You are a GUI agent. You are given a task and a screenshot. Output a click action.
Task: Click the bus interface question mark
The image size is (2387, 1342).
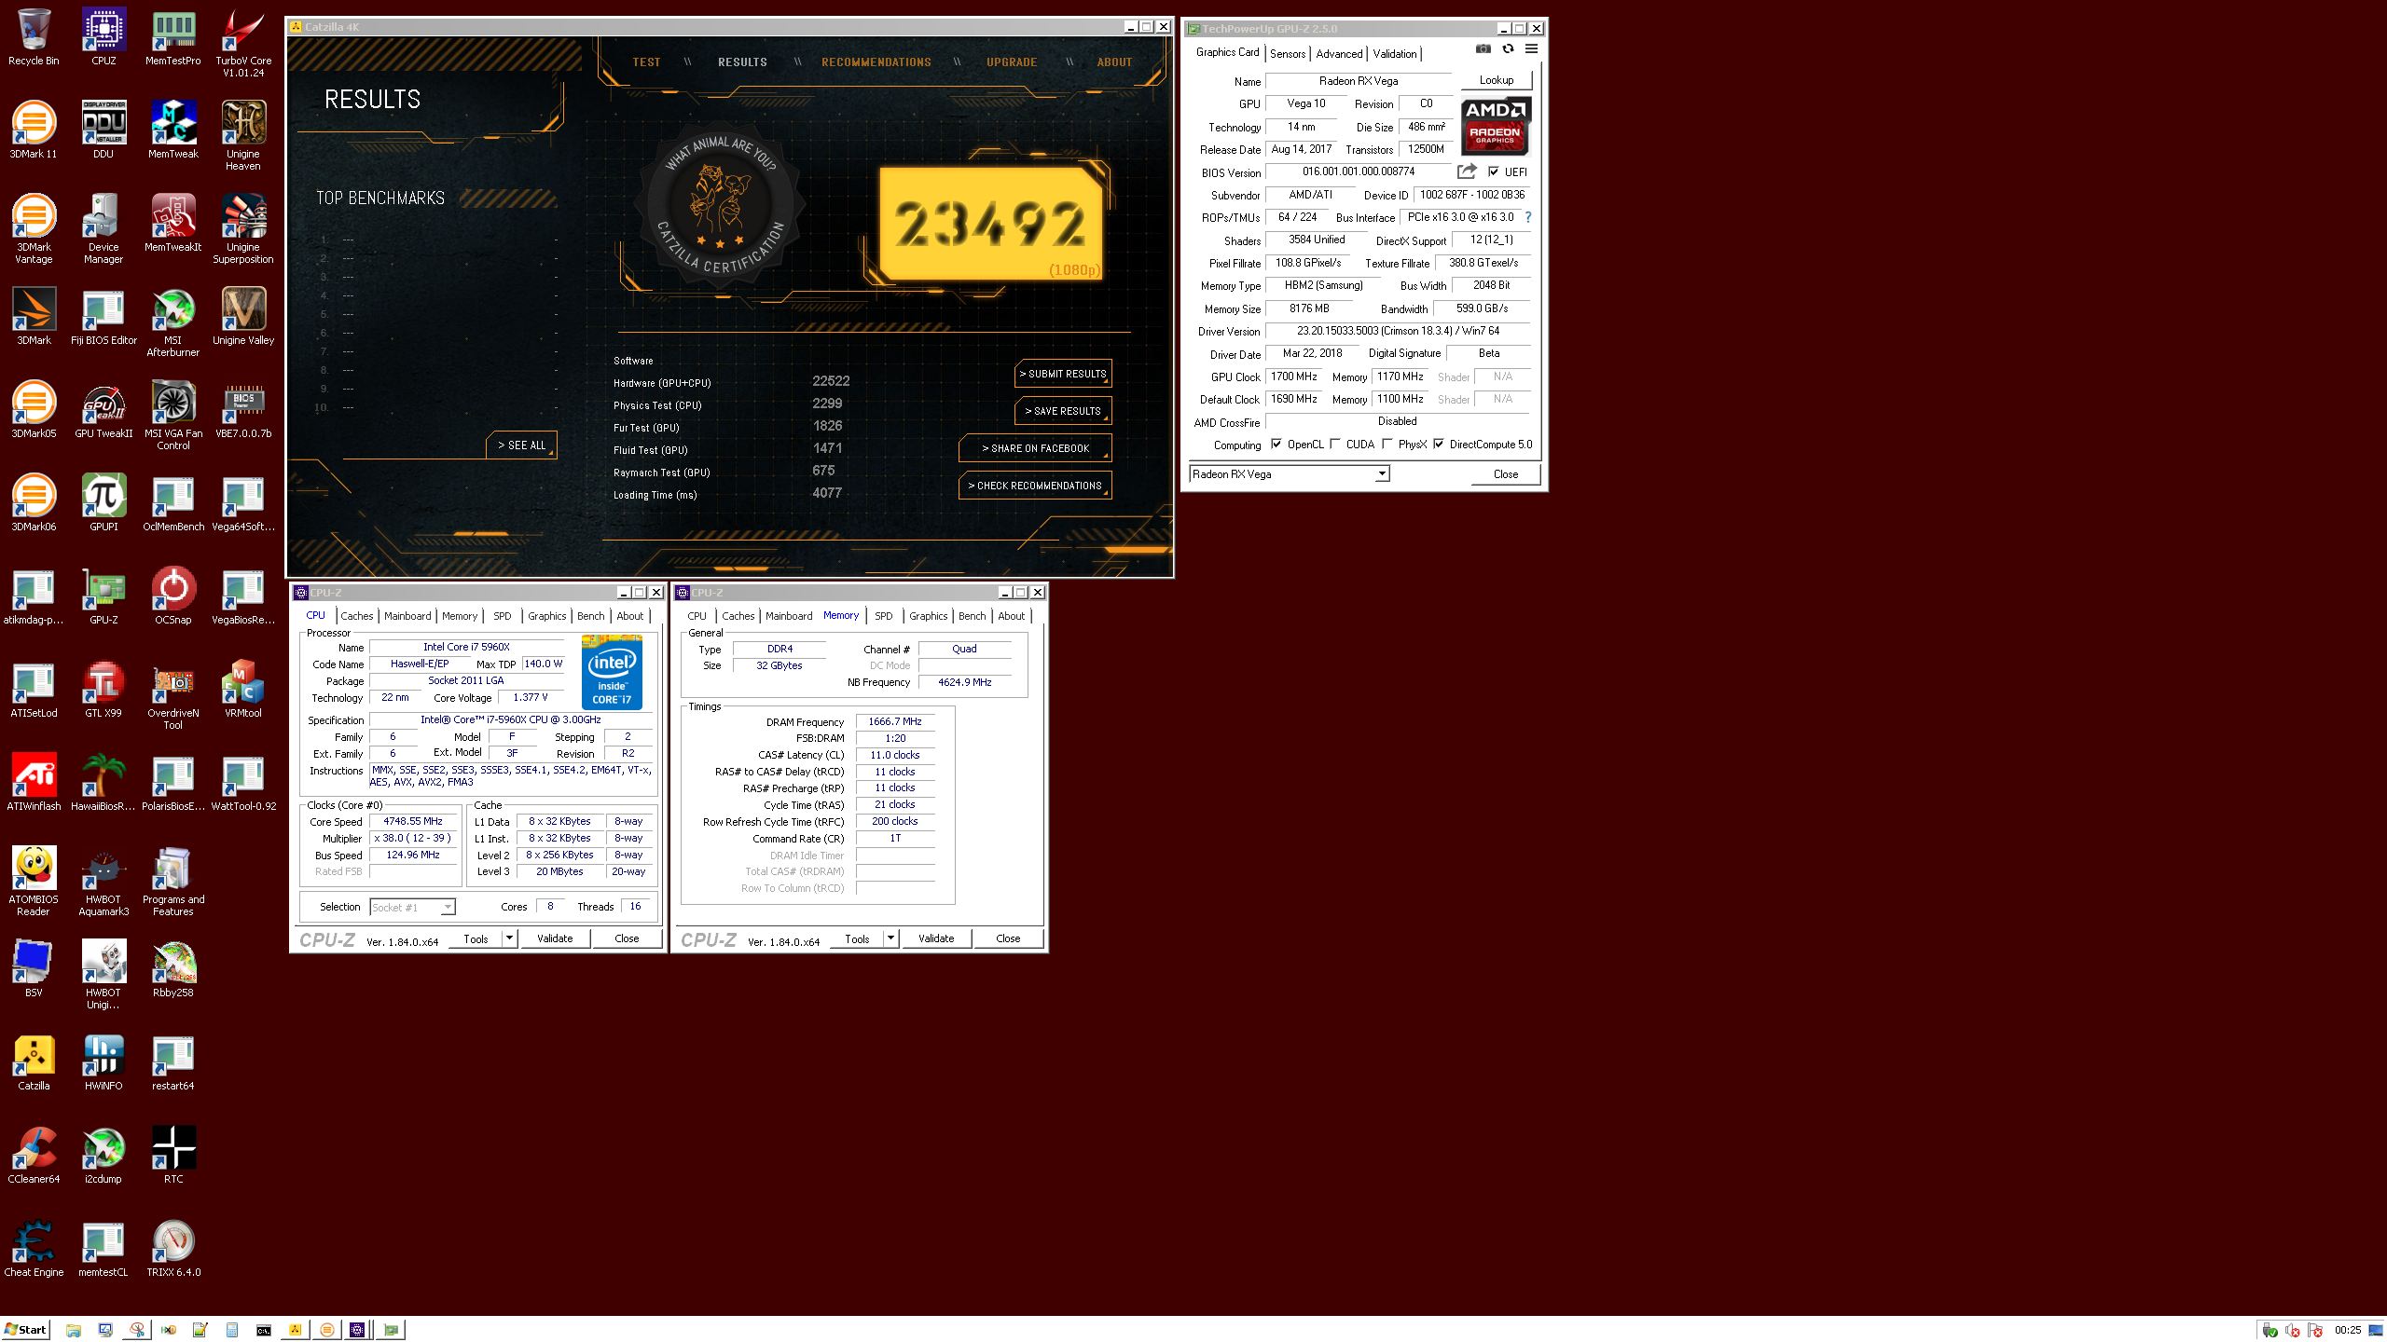click(1527, 217)
